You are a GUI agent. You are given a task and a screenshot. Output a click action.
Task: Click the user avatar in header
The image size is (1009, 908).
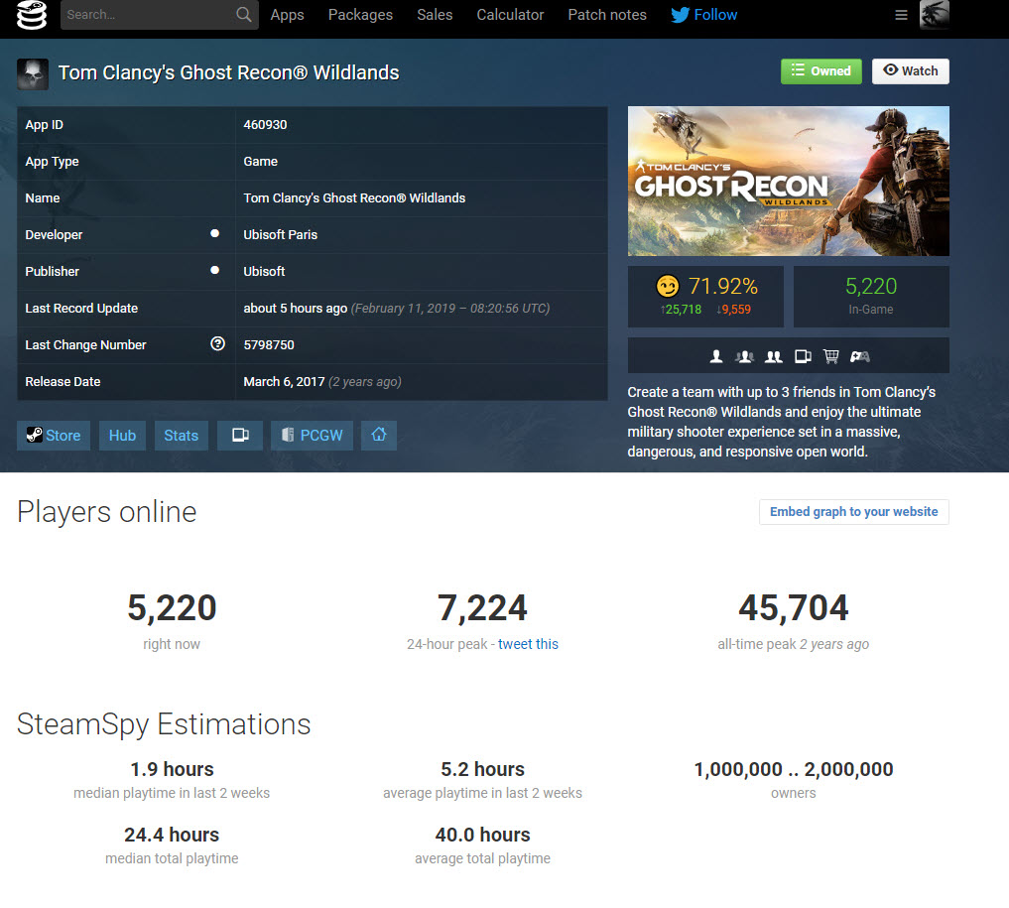click(934, 15)
